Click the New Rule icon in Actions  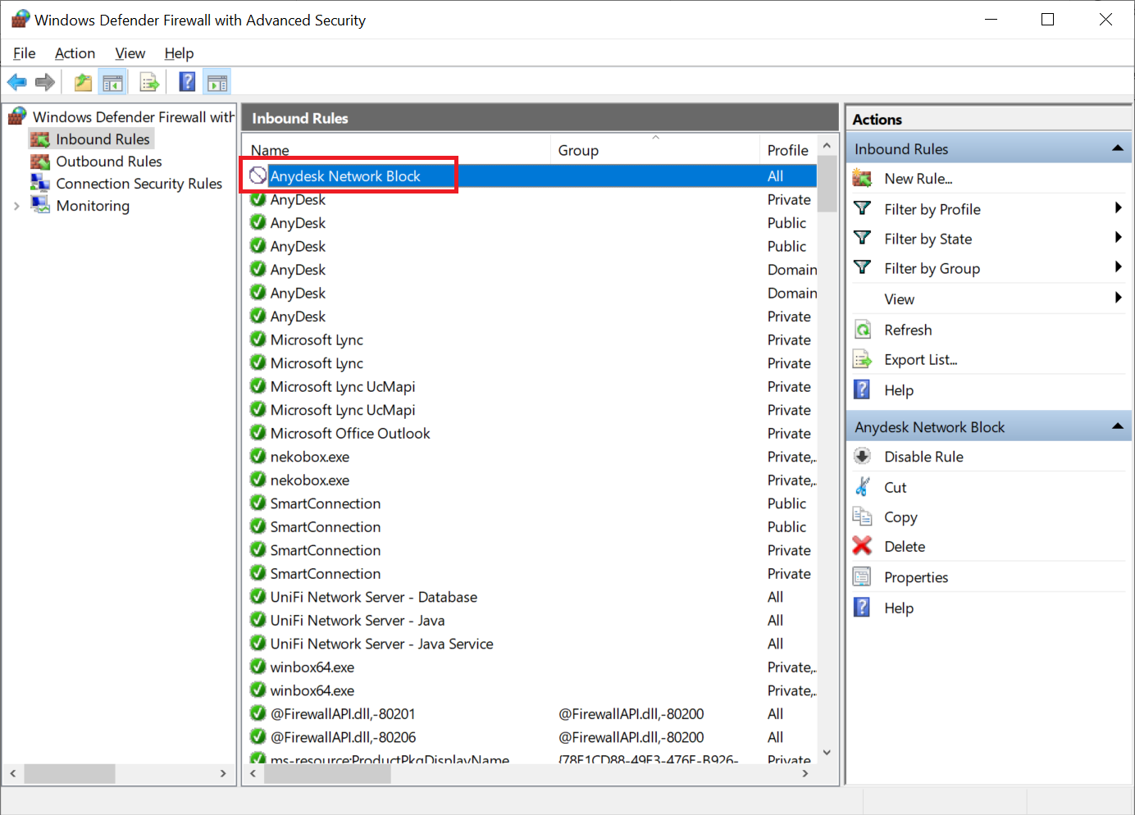point(862,179)
